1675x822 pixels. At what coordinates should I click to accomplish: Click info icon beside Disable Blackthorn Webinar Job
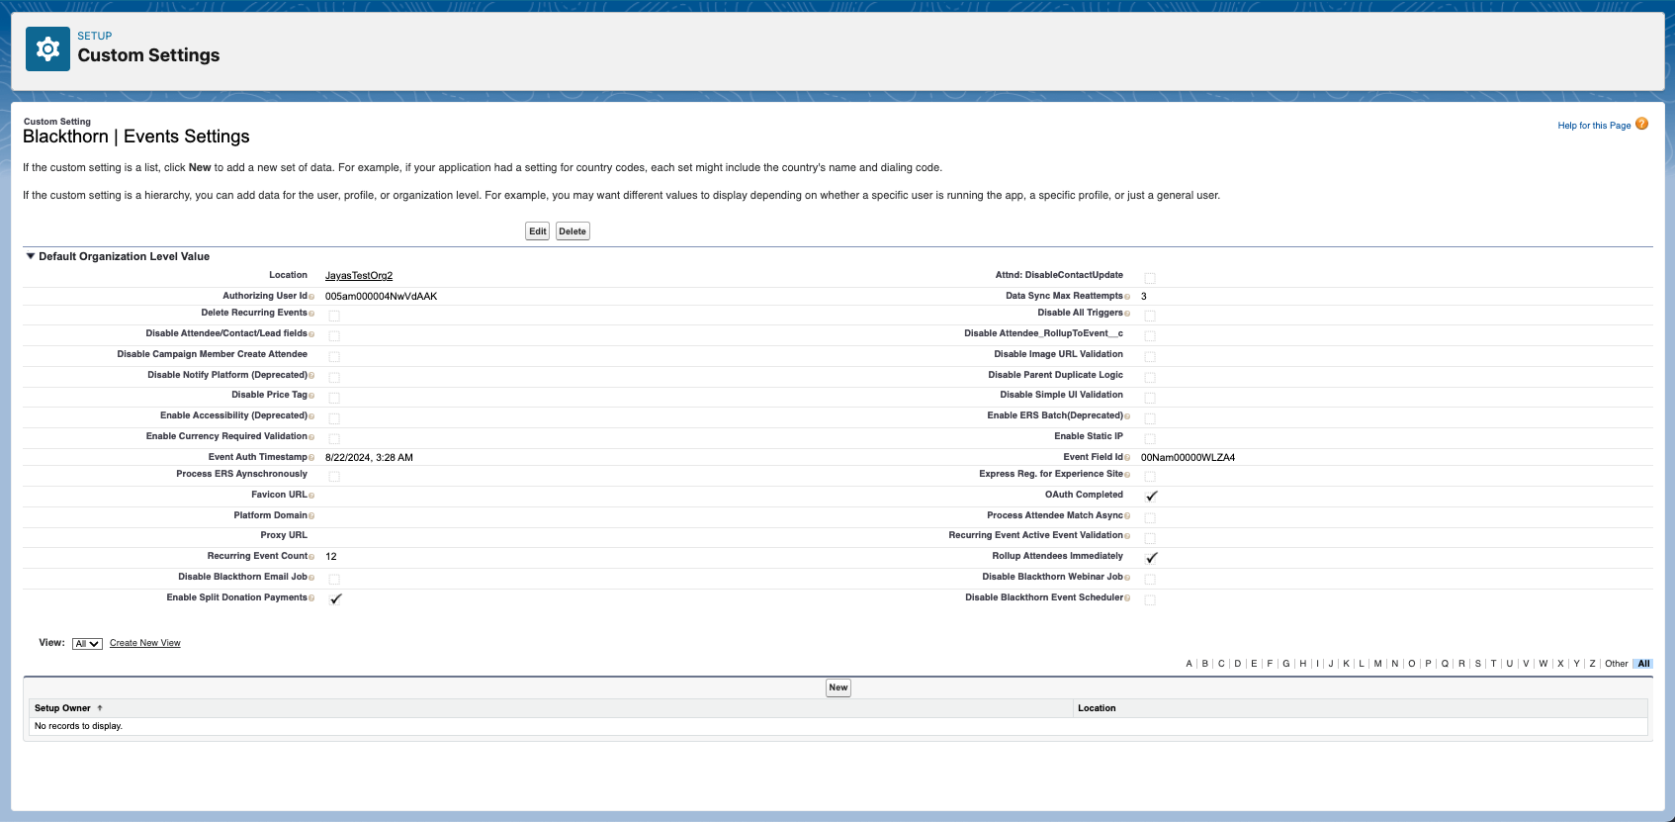[1127, 578]
